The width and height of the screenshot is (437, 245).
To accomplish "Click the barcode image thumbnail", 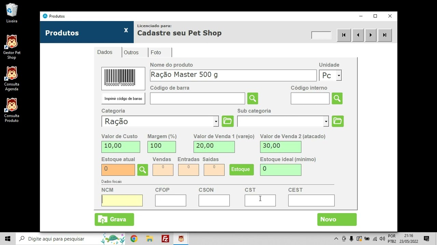I will pos(123,79).
